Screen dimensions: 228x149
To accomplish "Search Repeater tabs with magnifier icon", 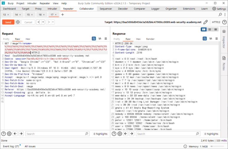I will [220, 14].
